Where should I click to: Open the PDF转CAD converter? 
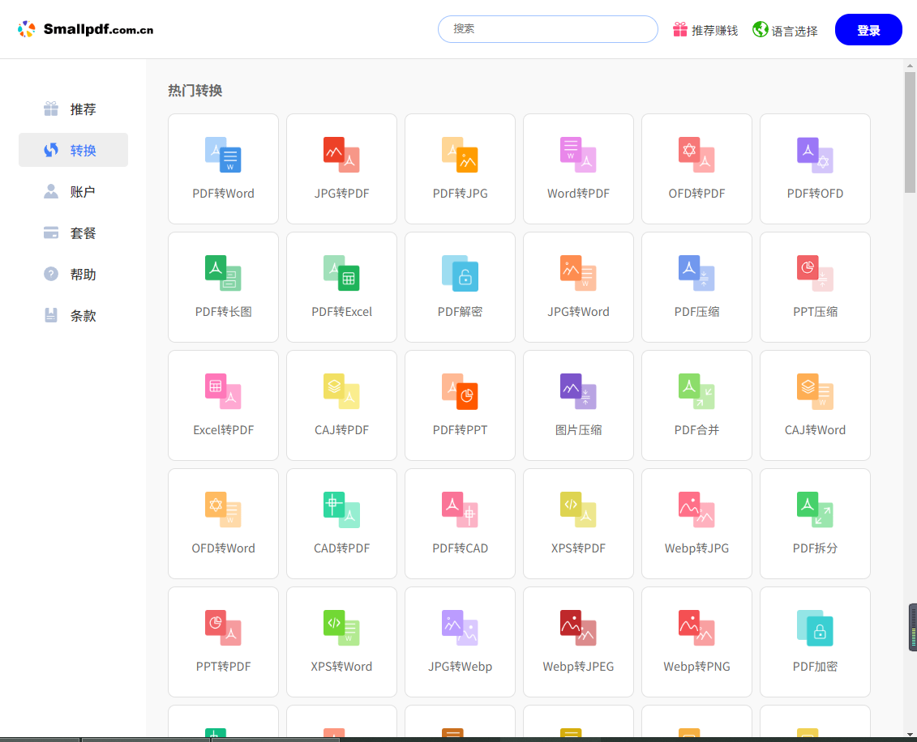[460, 523]
